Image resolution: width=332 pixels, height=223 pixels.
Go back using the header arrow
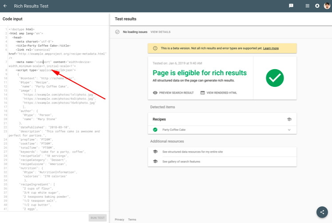pyautogui.click(x=5, y=6)
